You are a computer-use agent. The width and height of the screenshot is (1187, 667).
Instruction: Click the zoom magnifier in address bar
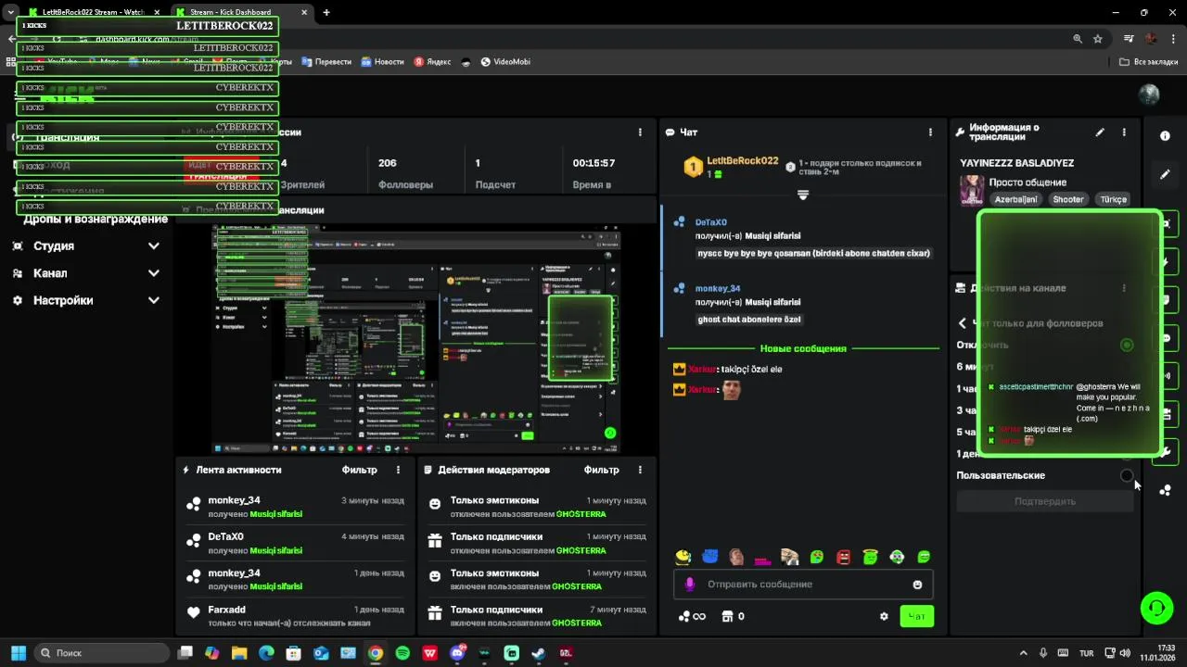(1078, 39)
